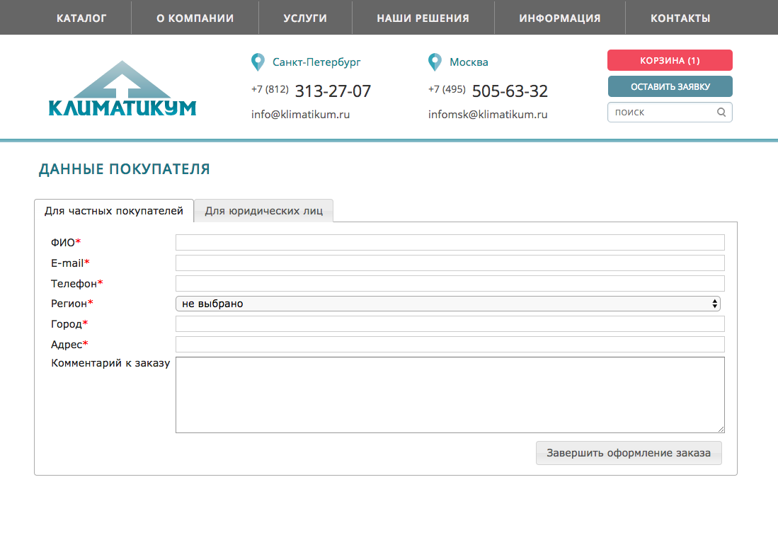Click the Климатикум logo

click(122, 89)
